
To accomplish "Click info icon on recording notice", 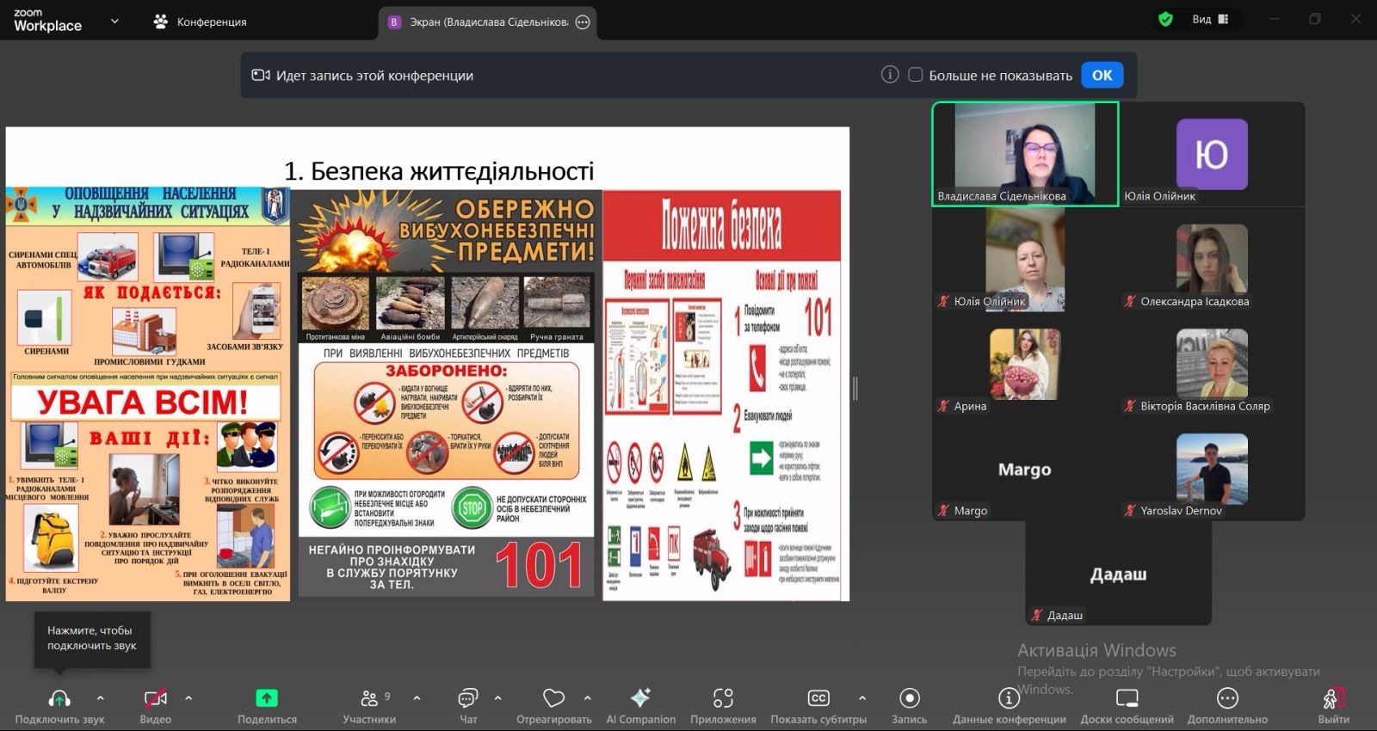I will 890,75.
